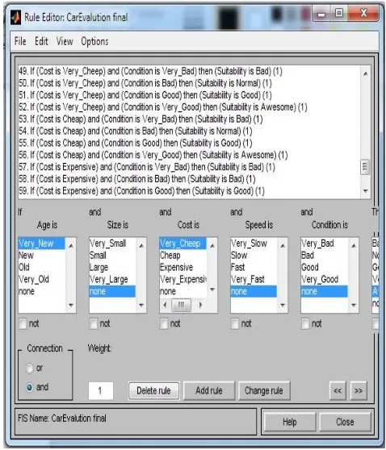Select rule 55 in the rule list
Image resolution: width=386 pixels, height=450 pixels.
136,143
